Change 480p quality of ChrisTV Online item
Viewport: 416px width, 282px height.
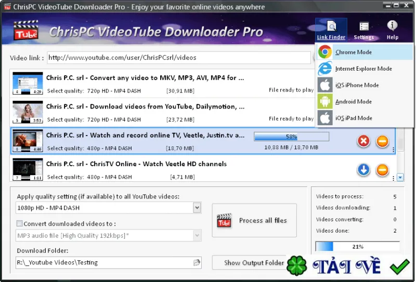point(109,177)
